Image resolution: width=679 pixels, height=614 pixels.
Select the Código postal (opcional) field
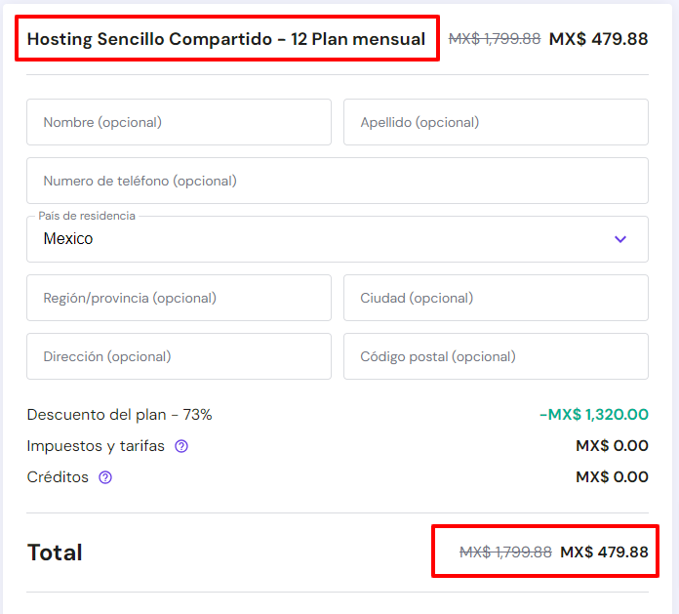tap(496, 356)
